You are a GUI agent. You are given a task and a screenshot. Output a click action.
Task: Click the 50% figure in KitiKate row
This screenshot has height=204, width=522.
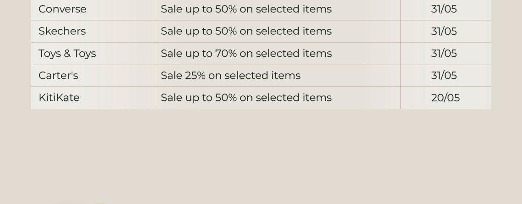point(226,98)
